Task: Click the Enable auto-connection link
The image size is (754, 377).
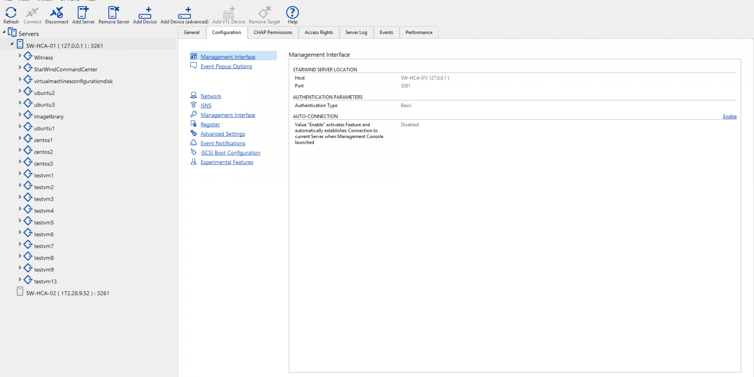Action: pos(729,116)
